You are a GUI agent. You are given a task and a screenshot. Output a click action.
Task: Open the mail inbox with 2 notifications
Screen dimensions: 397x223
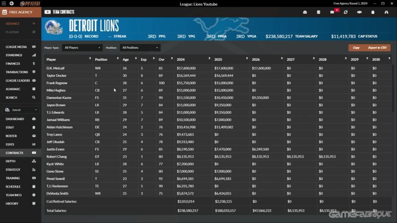[x=332, y=12]
